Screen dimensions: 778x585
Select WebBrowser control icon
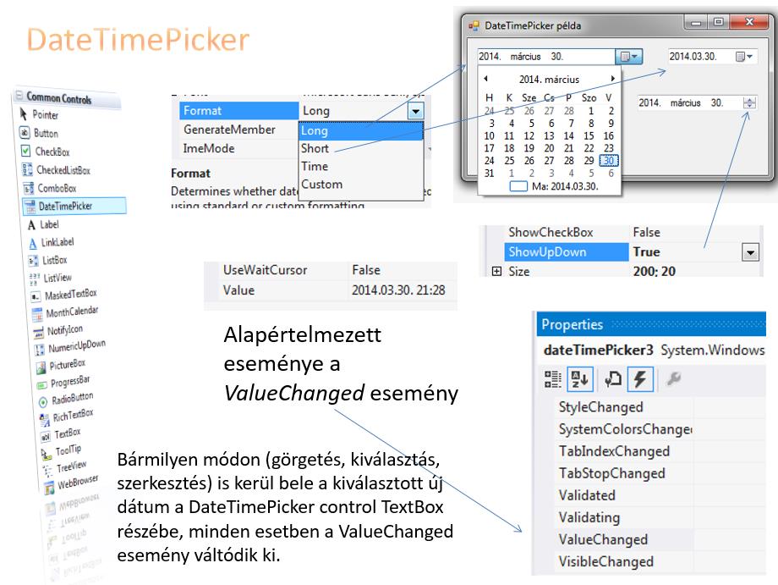coord(49,487)
